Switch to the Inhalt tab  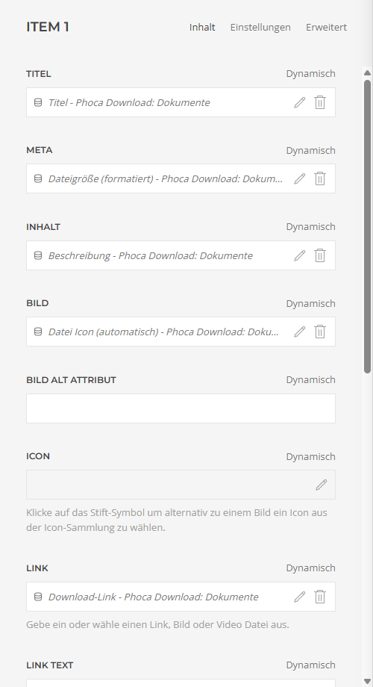[x=202, y=27]
